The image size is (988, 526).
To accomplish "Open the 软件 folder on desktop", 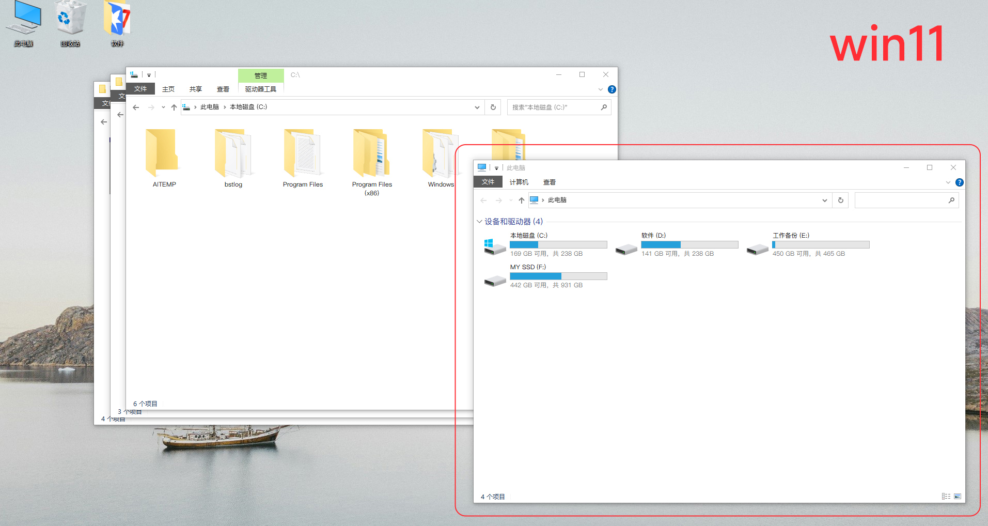I will point(117,24).
